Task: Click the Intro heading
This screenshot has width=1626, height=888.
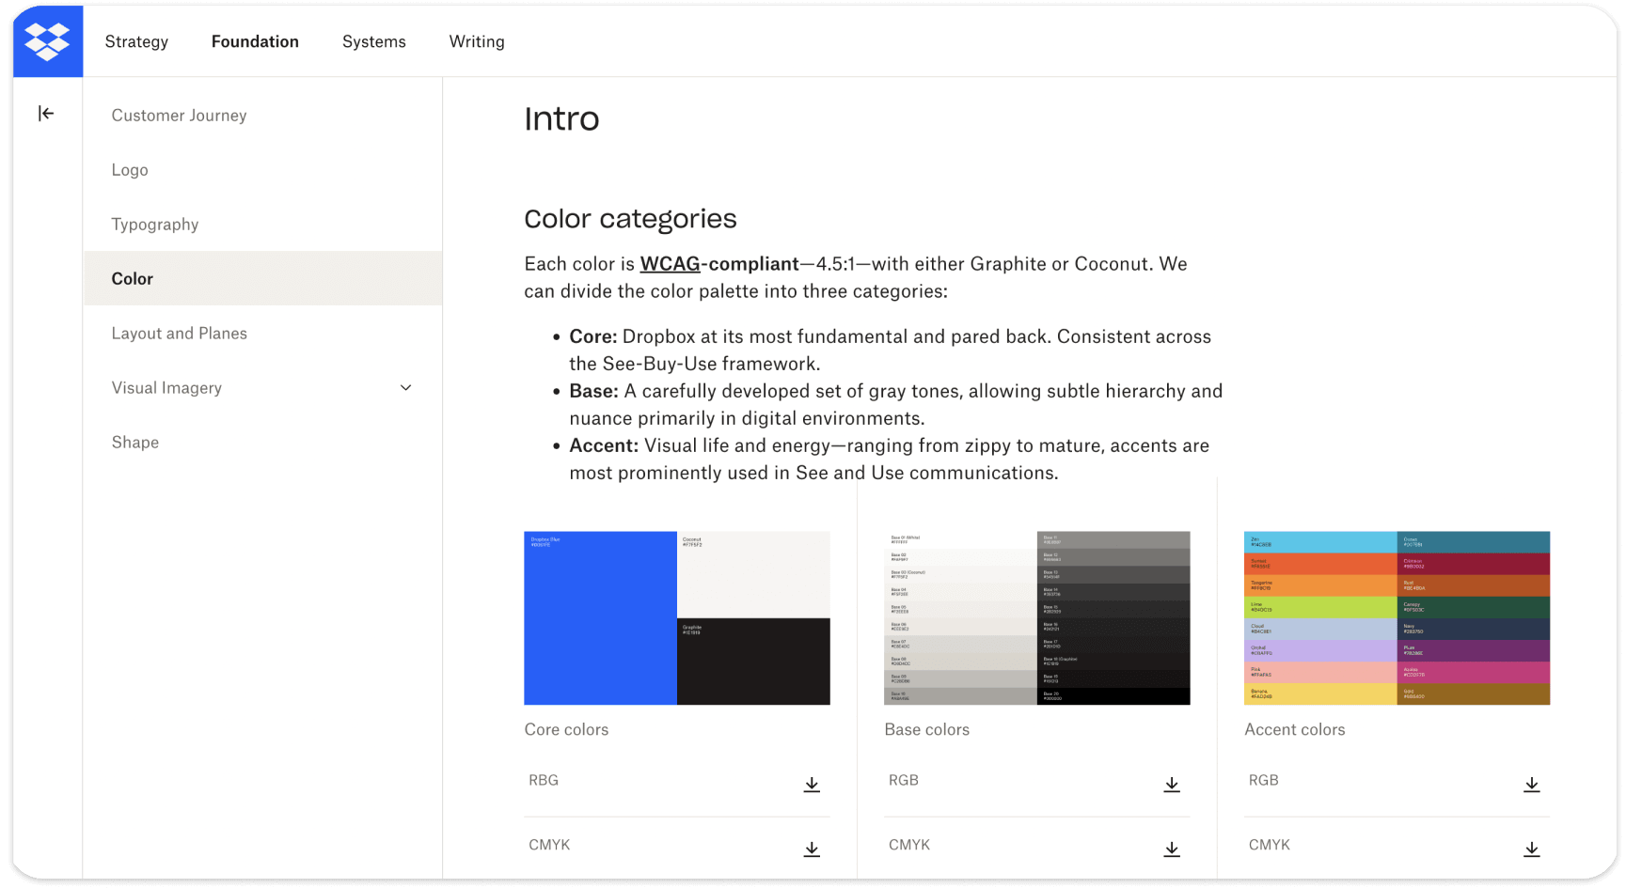Action: (561, 119)
